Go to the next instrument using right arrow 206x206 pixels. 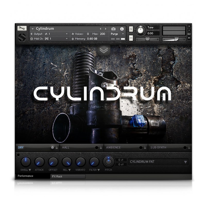pyautogui.click(x=105, y=29)
